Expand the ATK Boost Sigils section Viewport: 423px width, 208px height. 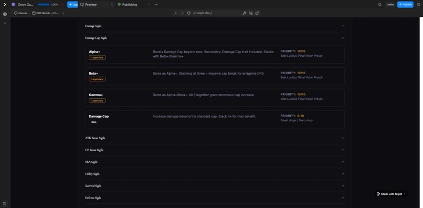(x=215, y=138)
